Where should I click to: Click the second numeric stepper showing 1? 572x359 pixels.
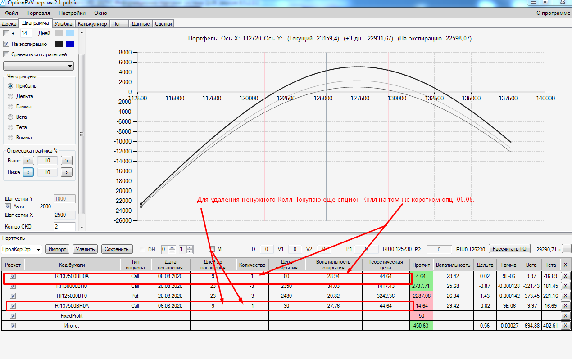point(186,249)
